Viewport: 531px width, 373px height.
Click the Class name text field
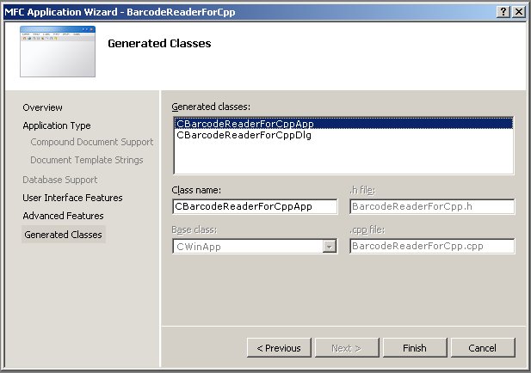pos(255,206)
